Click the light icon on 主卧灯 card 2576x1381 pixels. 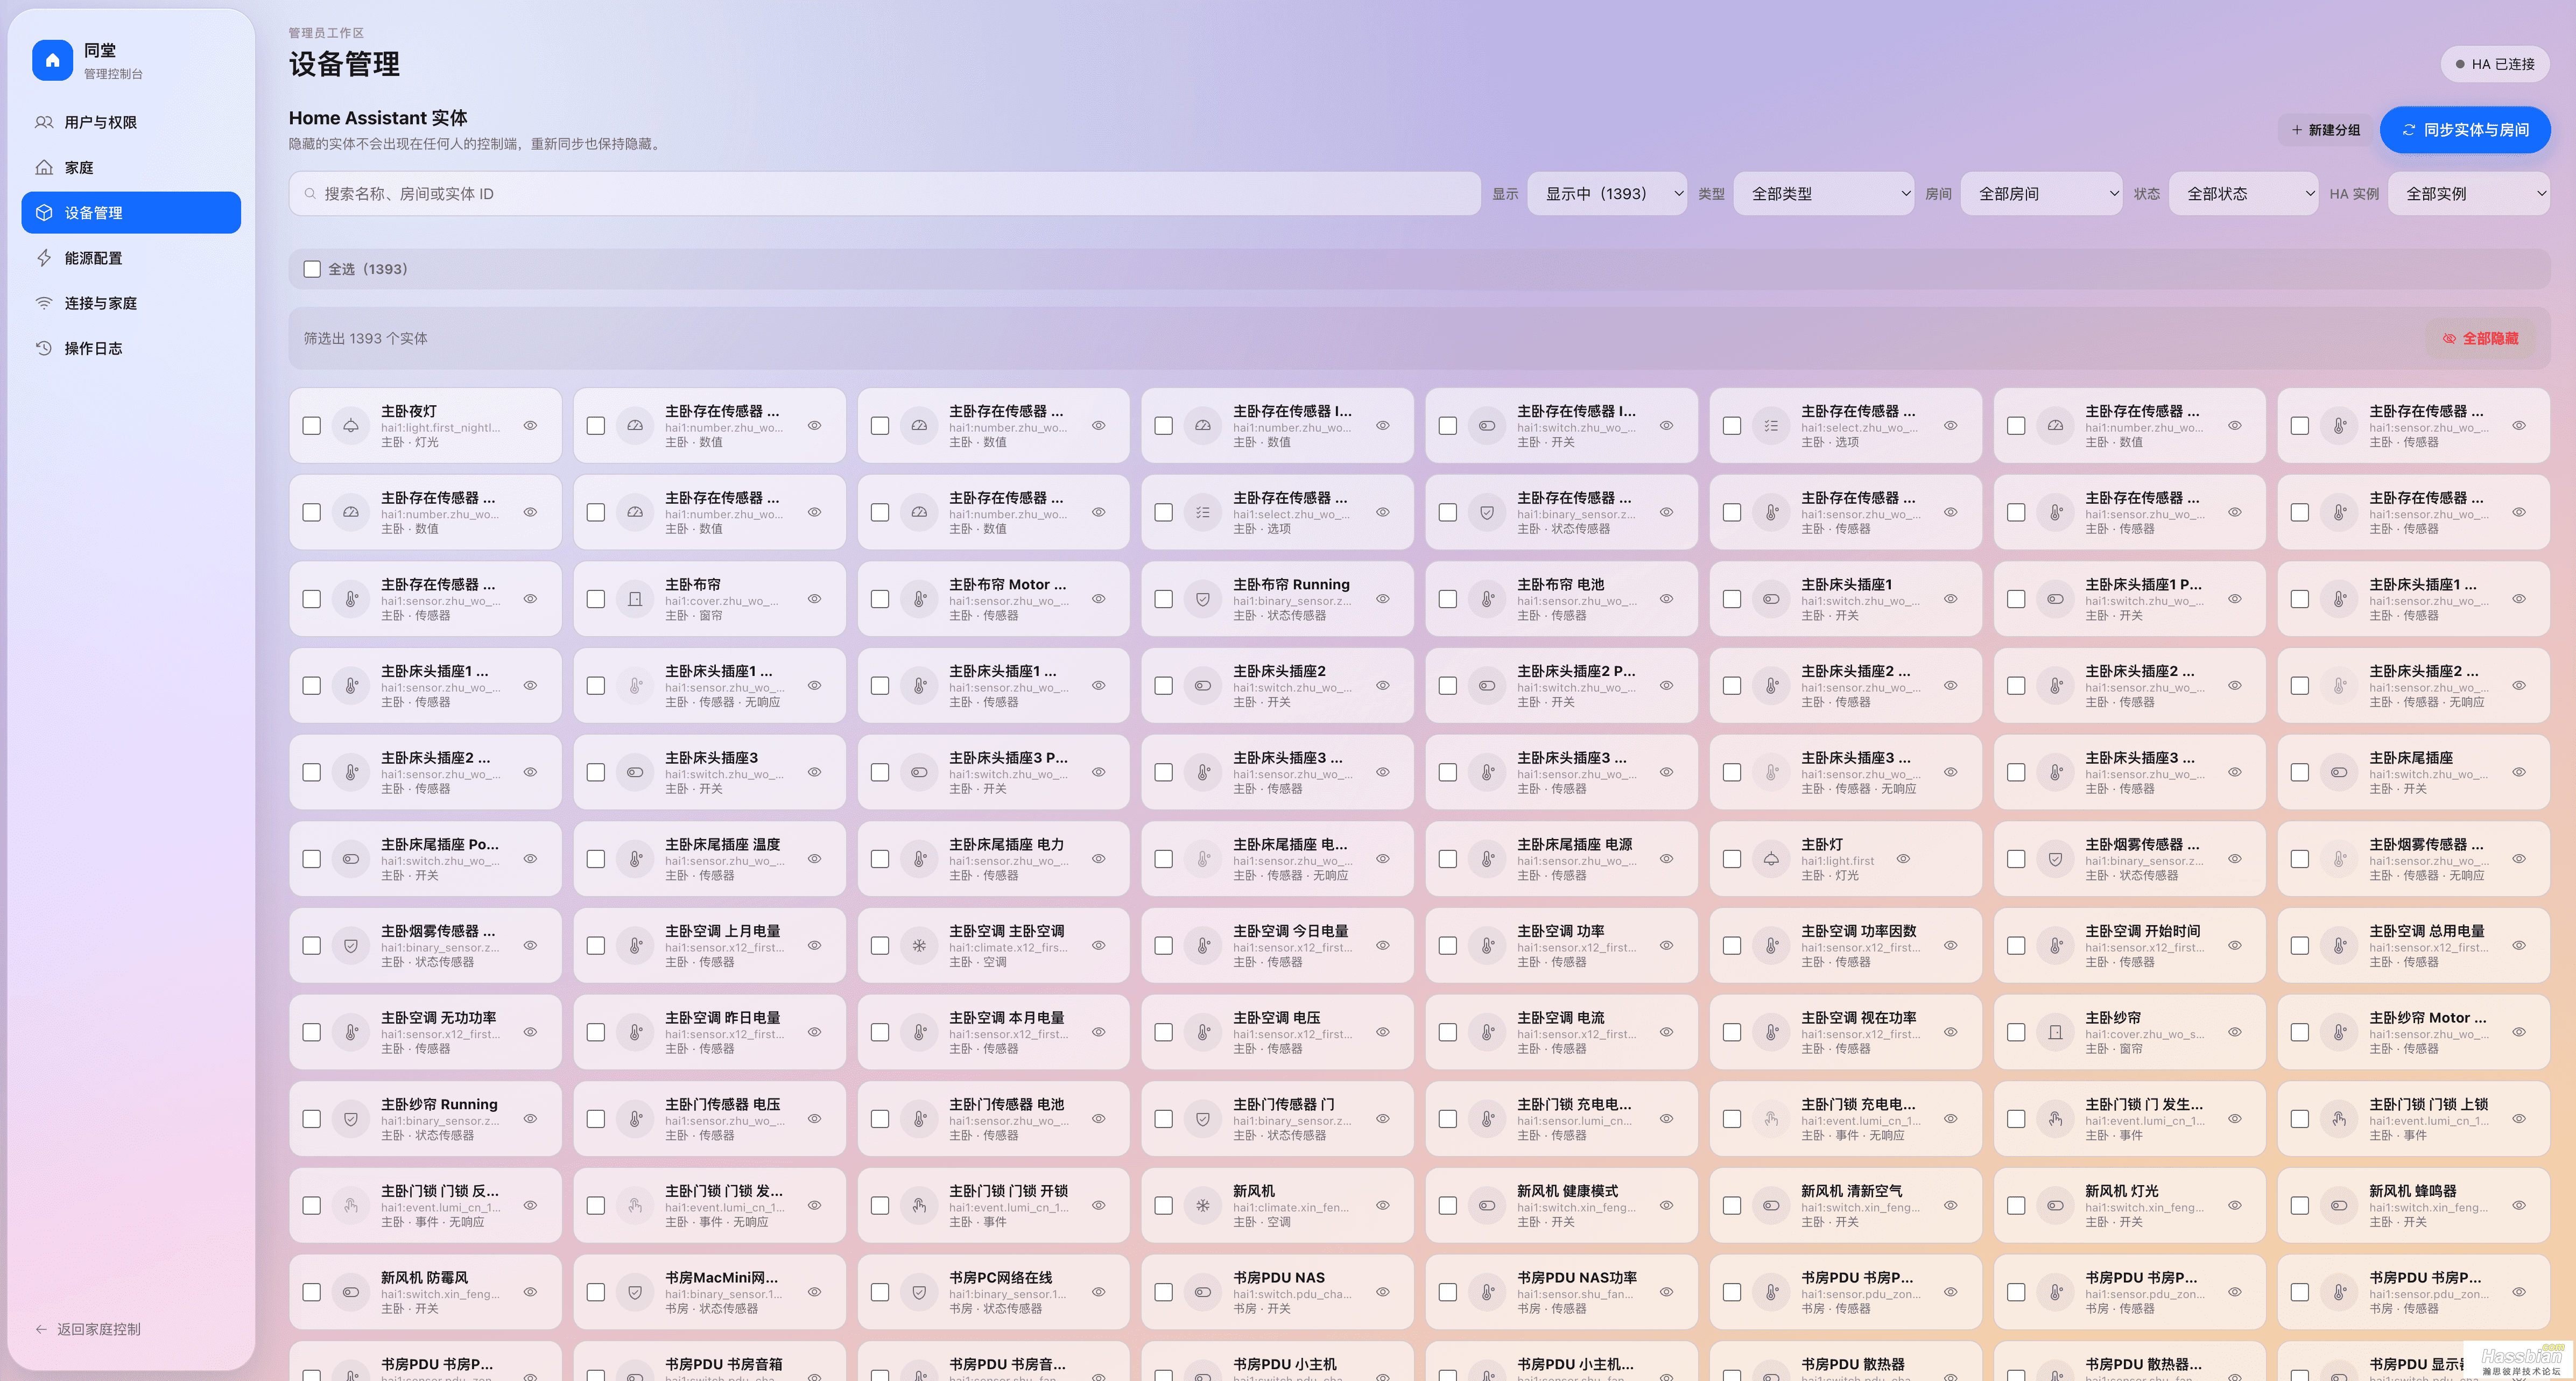coord(1771,859)
